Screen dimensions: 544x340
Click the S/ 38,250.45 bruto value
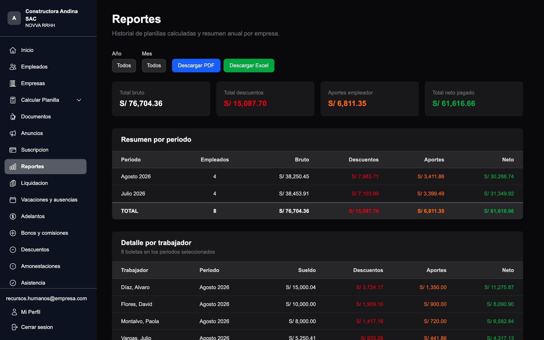point(294,177)
